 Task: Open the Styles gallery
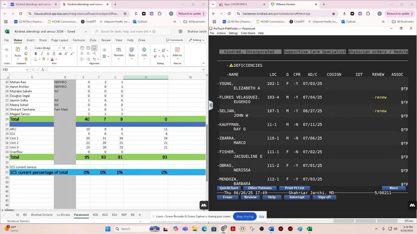click(132, 53)
